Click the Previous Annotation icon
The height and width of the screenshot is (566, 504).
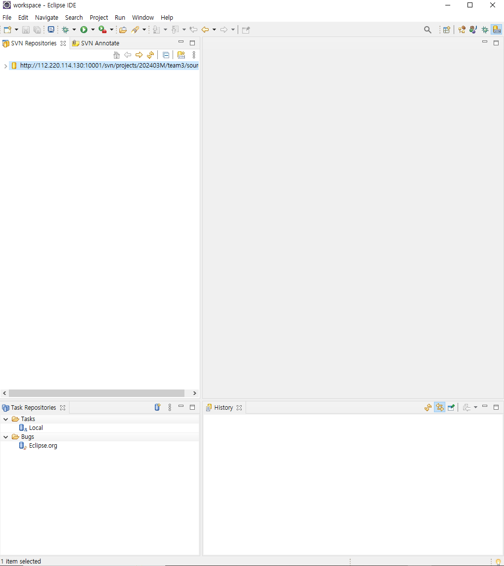[x=175, y=30]
